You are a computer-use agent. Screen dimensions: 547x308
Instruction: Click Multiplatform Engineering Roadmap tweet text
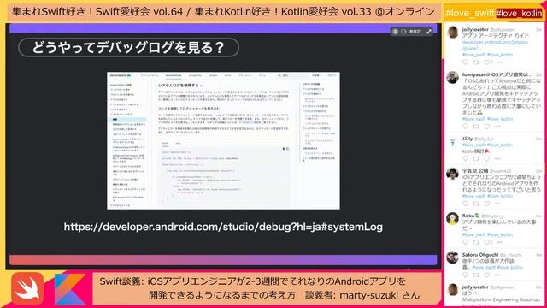[x=501, y=300]
